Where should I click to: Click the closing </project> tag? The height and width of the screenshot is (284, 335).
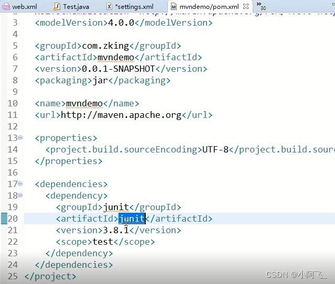coord(50,277)
